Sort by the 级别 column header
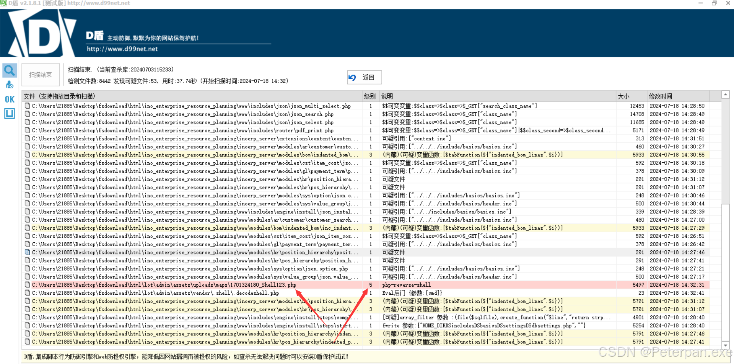Viewport: 734px width, 364px height. (x=370, y=96)
